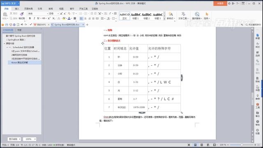This screenshot has width=263, height=148.
Task: Collapse the 课程内容 tree node
Action: pyautogui.click(x=5, y=44)
